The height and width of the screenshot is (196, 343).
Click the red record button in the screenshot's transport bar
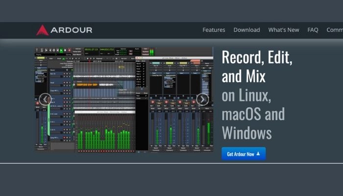(x=70, y=50)
